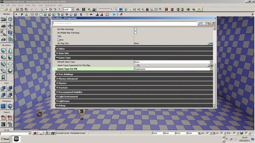255x143 pixels.
Task: Select the Cube brush builder icon
Action: point(4,50)
